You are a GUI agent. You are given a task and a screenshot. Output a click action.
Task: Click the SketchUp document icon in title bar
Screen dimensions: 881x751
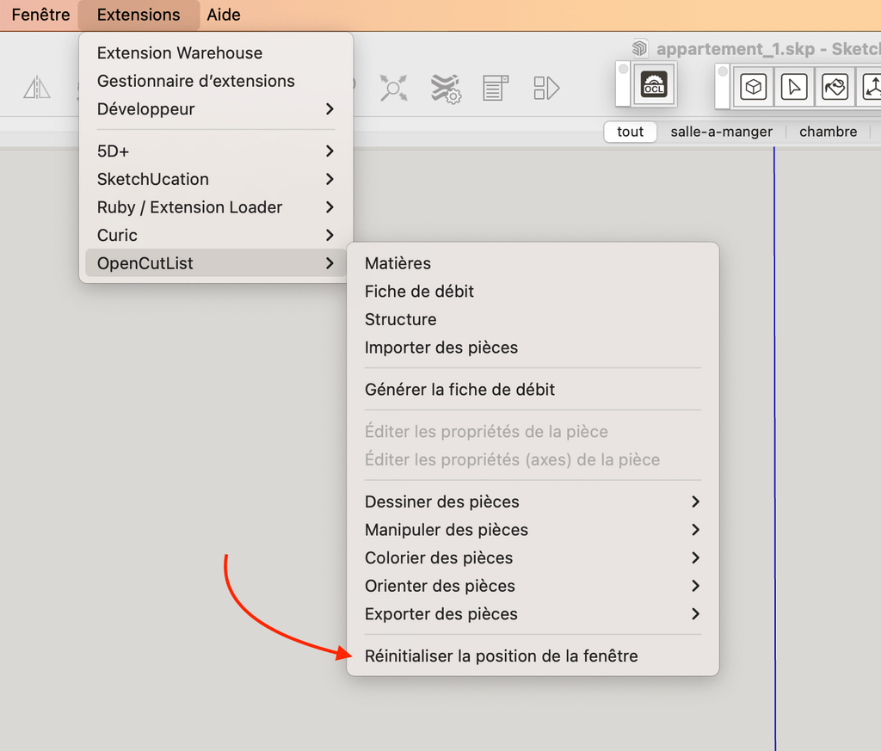[x=640, y=48]
